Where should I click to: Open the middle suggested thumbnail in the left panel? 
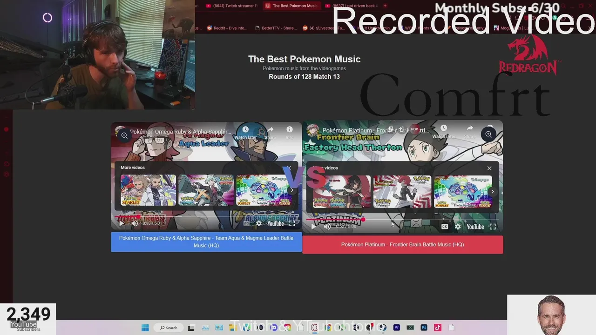coord(206,190)
